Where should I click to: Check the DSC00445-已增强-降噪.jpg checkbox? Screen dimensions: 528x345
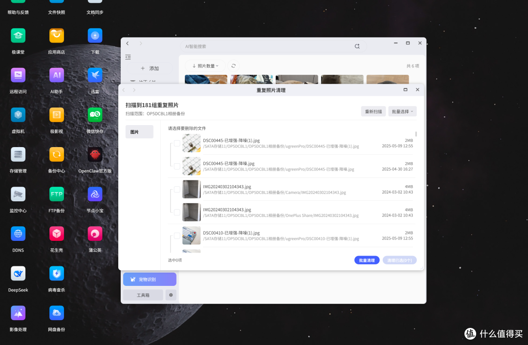177,166
